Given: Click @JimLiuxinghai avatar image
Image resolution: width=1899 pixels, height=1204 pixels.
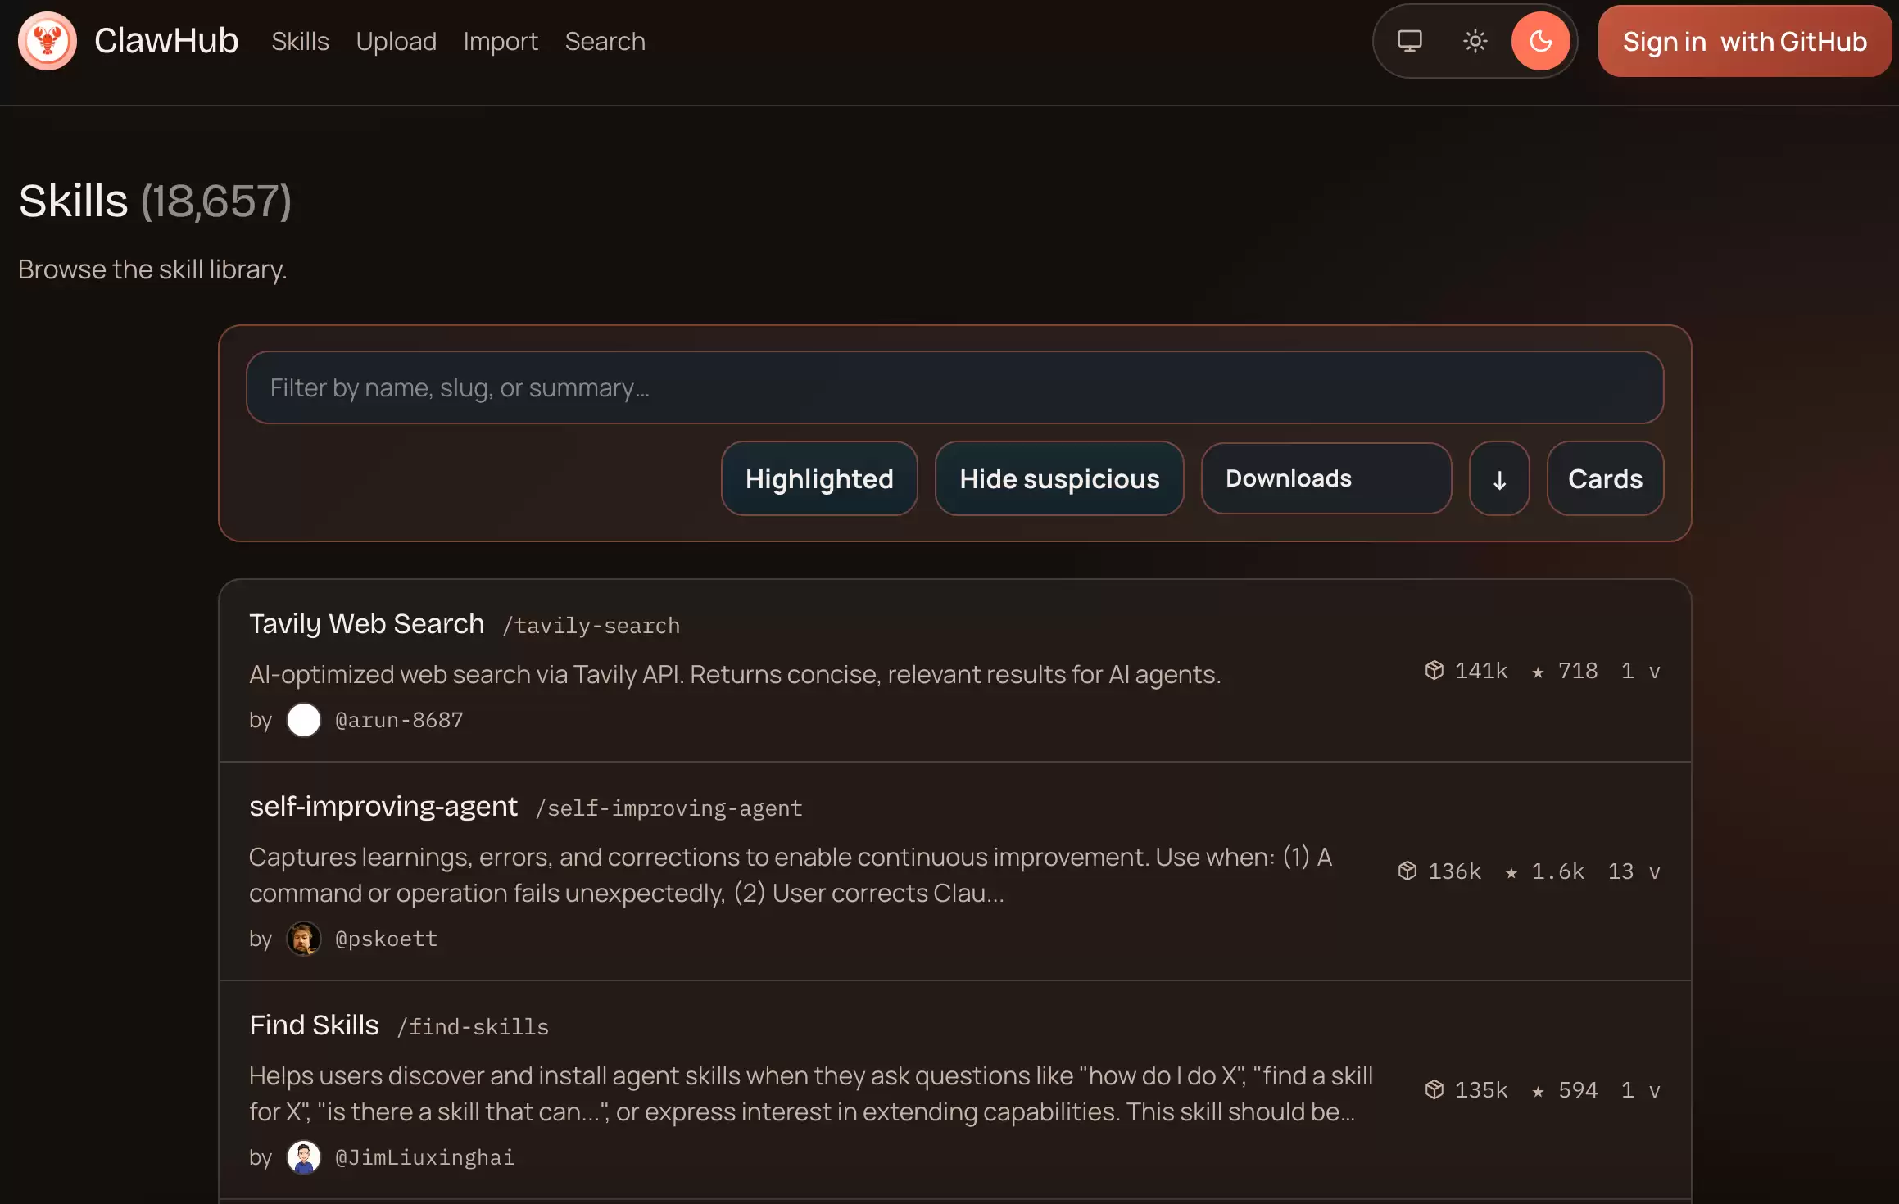Looking at the screenshot, I should point(303,1157).
